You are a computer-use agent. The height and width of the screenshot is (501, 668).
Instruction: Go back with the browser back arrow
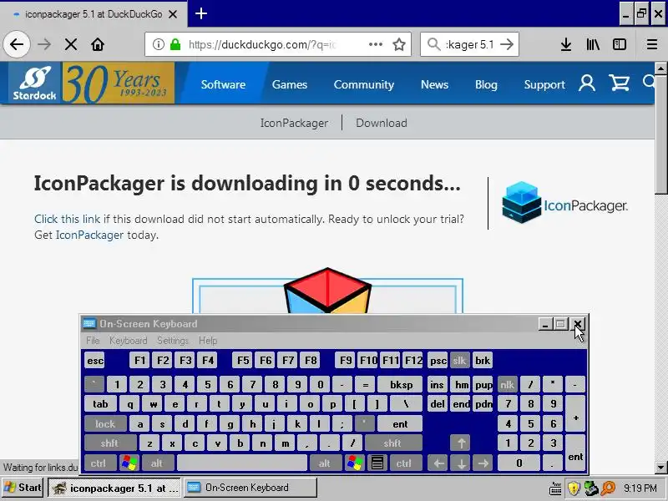coord(17,44)
